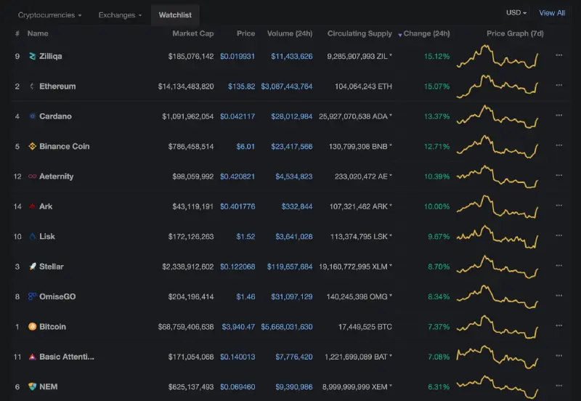Click the Ethereum coin logo icon
The image size is (581, 401).
click(32, 86)
